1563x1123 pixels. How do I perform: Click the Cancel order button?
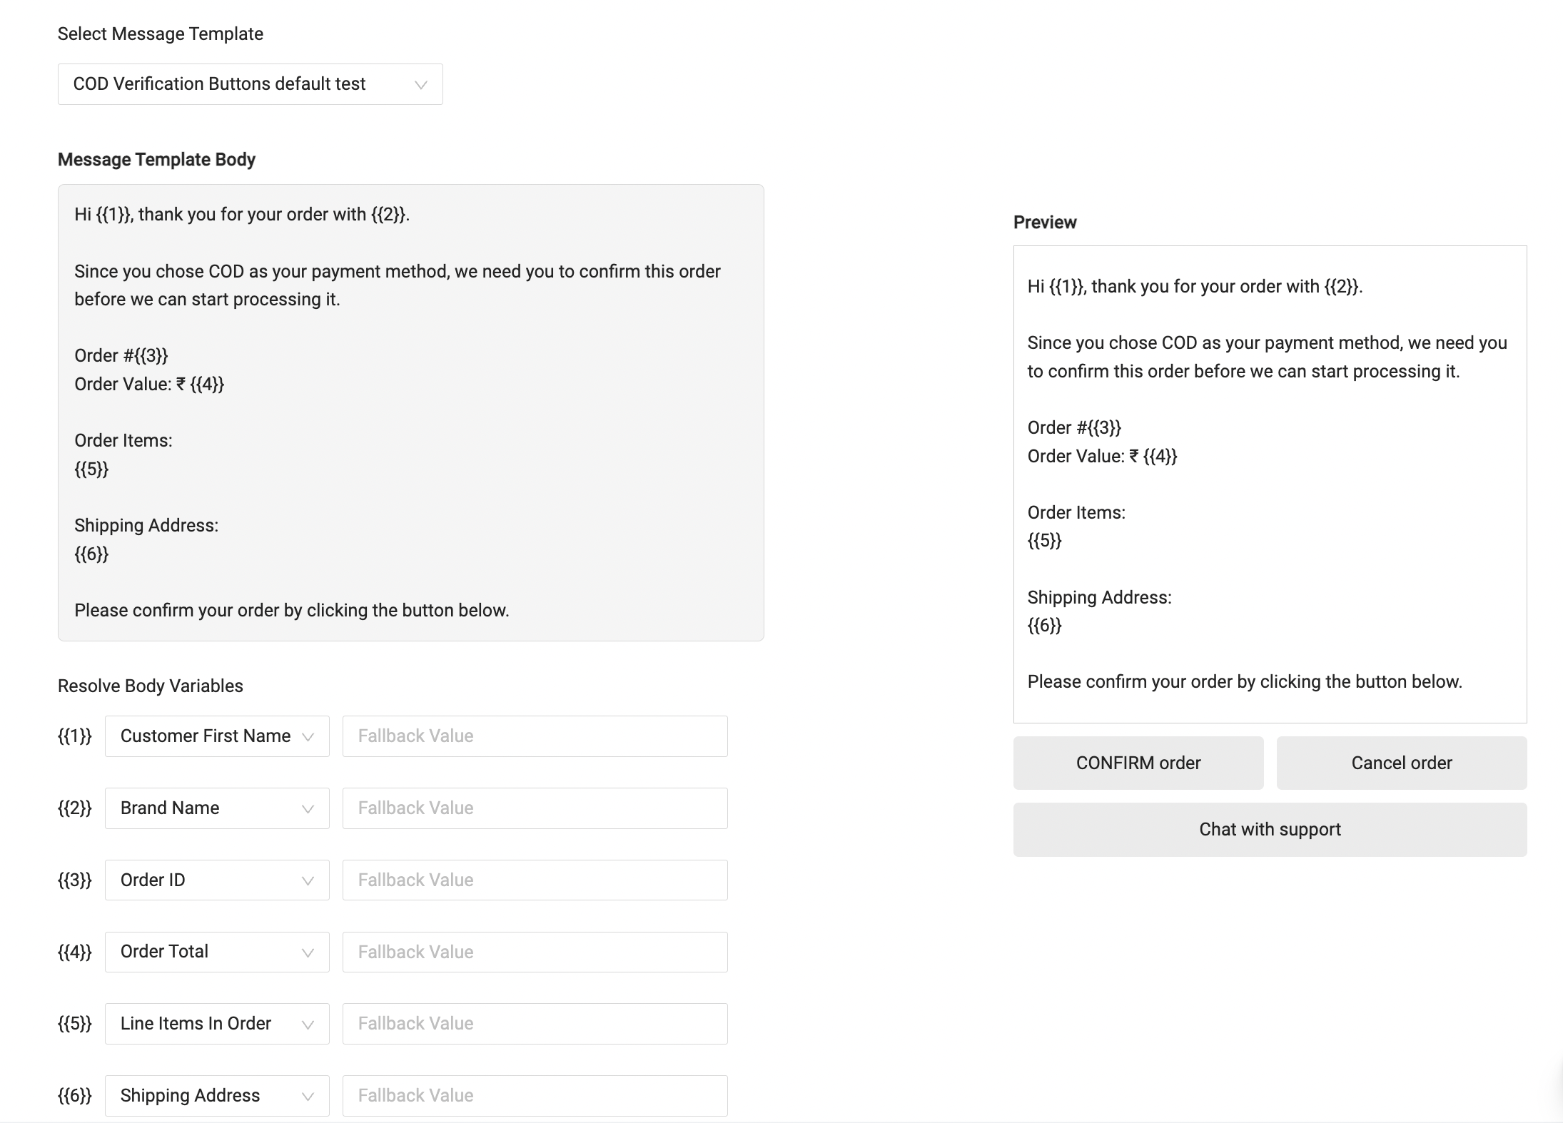point(1401,763)
